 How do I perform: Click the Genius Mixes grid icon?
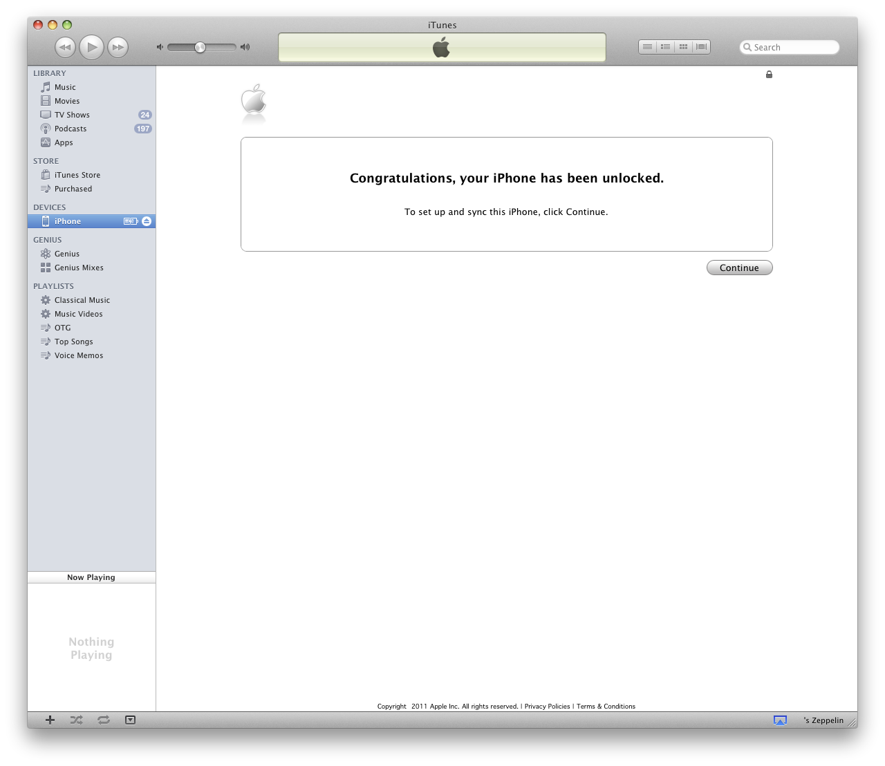(46, 268)
